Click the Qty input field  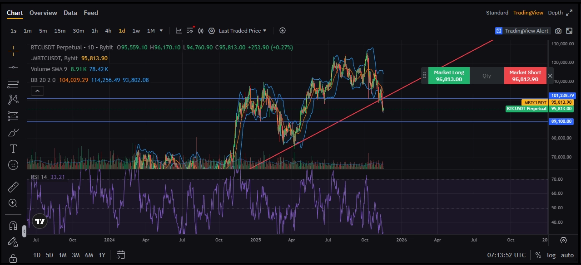pyautogui.click(x=487, y=76)
